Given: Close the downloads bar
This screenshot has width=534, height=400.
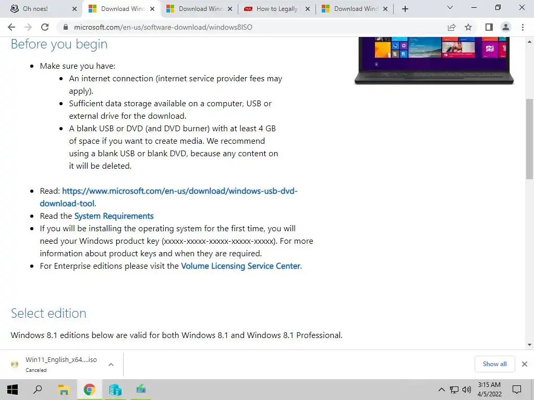Looking at the screenshot, I should (525, 364).
